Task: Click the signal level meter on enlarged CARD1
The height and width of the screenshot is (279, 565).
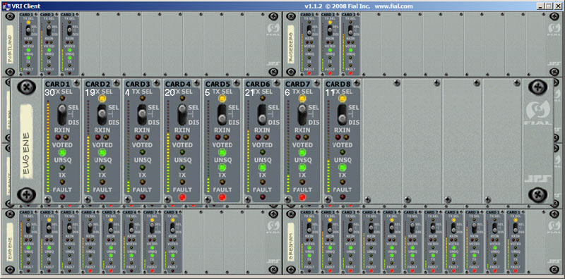Action: (x=48, y=147)
